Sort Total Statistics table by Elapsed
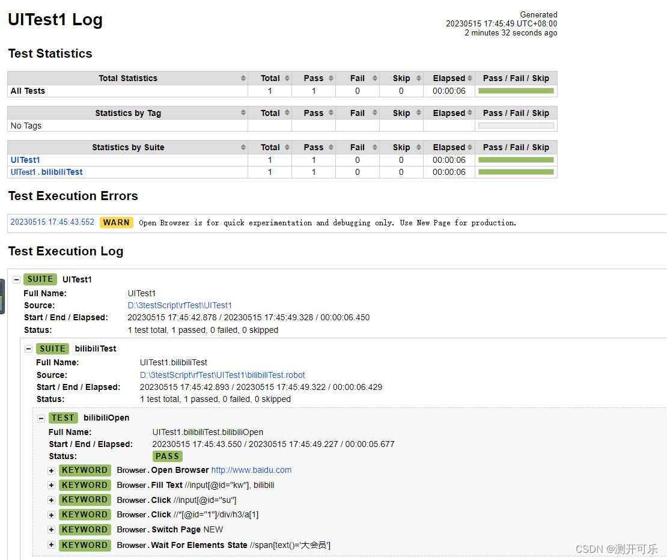Image resolution: width=667 pixels, height=560 pixels. click(x=470, y=78)
